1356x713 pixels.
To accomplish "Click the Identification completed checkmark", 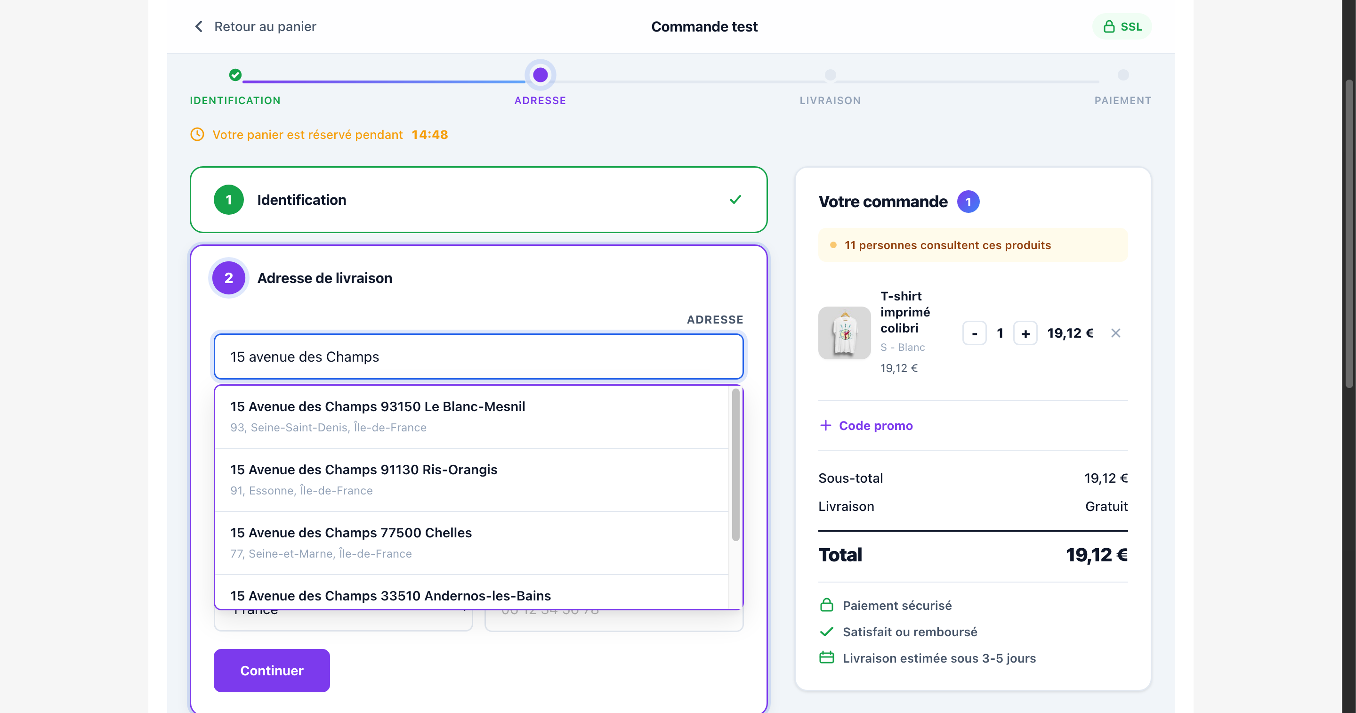I will 735,199.
